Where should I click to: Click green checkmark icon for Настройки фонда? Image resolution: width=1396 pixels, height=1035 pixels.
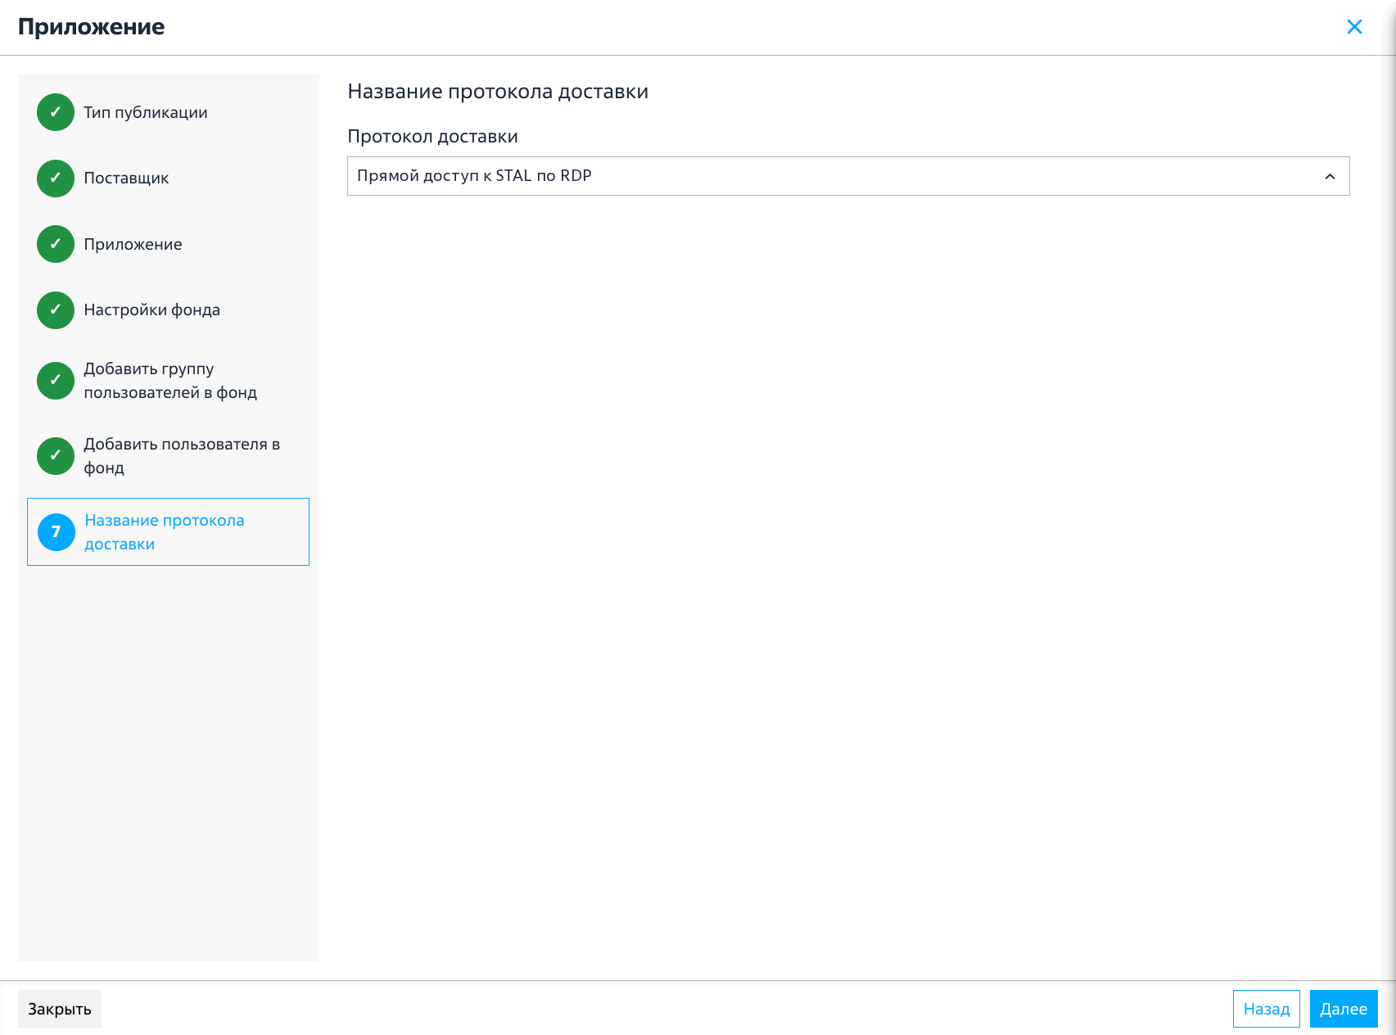[x=56, y=310]
